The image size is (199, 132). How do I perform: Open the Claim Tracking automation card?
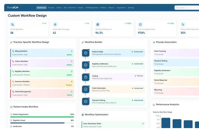(x=176, y=53)
